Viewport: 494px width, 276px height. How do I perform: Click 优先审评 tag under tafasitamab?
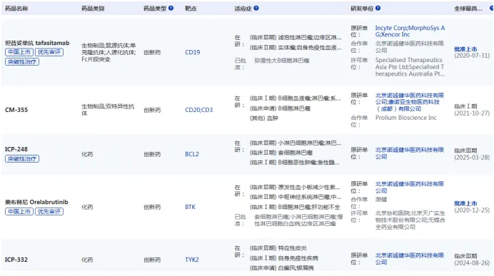[x=49, y=52]
